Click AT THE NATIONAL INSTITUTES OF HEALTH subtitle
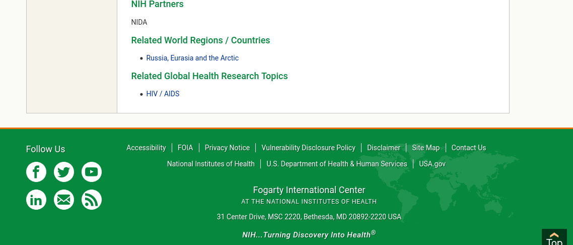This screenshot has height=245, width=573. pyautogui.click(x=309, y=202)
